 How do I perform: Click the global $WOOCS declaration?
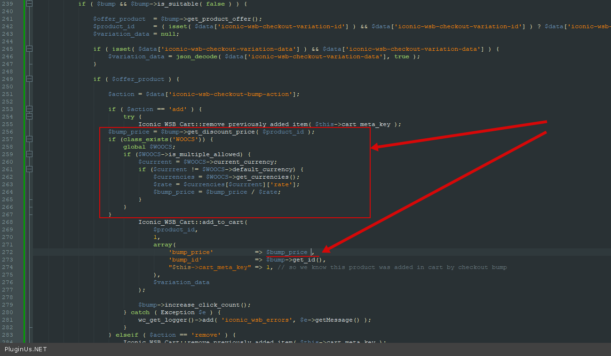click(x=149, y=147)
